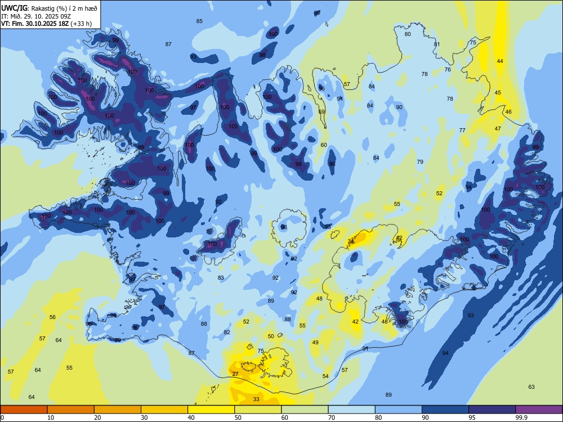Select the indigo 95–99.9 legend swatch
The height and width of the screenshot is (422, 563).
tap(492, 410)
